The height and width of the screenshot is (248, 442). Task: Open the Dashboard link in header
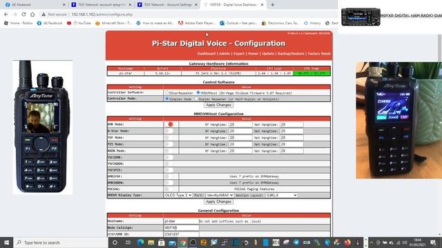(x=206, y=54)
